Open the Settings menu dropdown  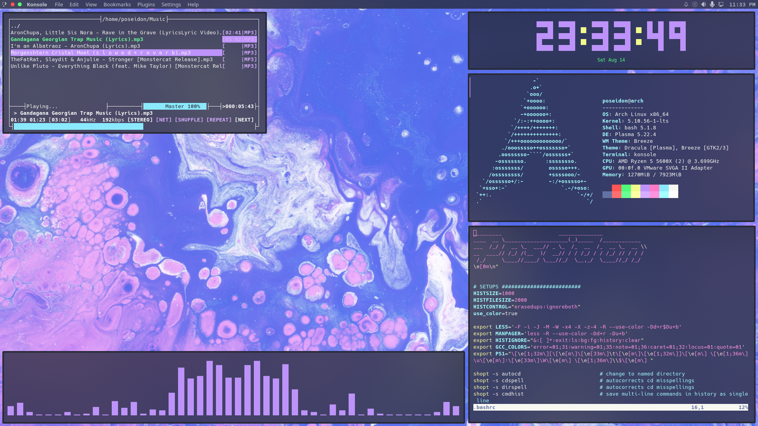[171, 4]
